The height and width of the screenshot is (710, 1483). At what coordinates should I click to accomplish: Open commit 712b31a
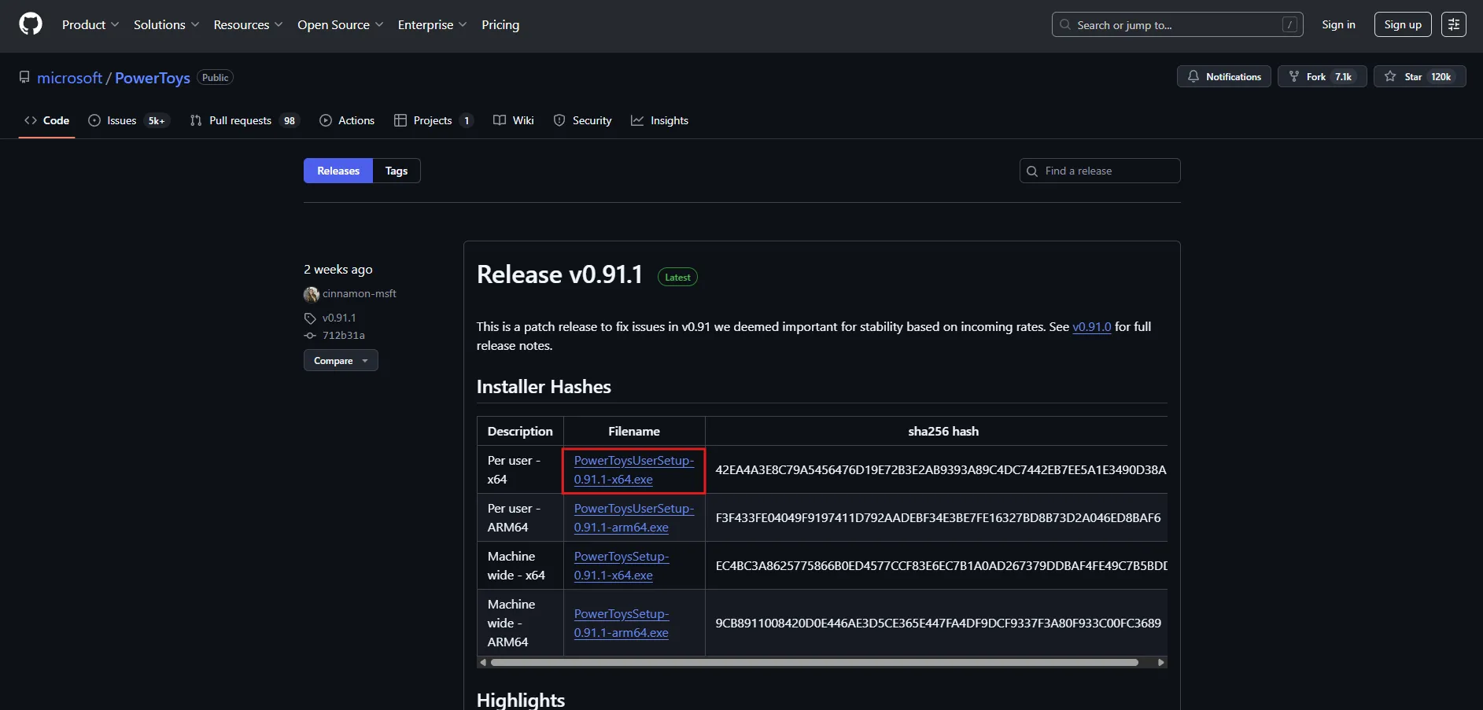pos(344,335)
